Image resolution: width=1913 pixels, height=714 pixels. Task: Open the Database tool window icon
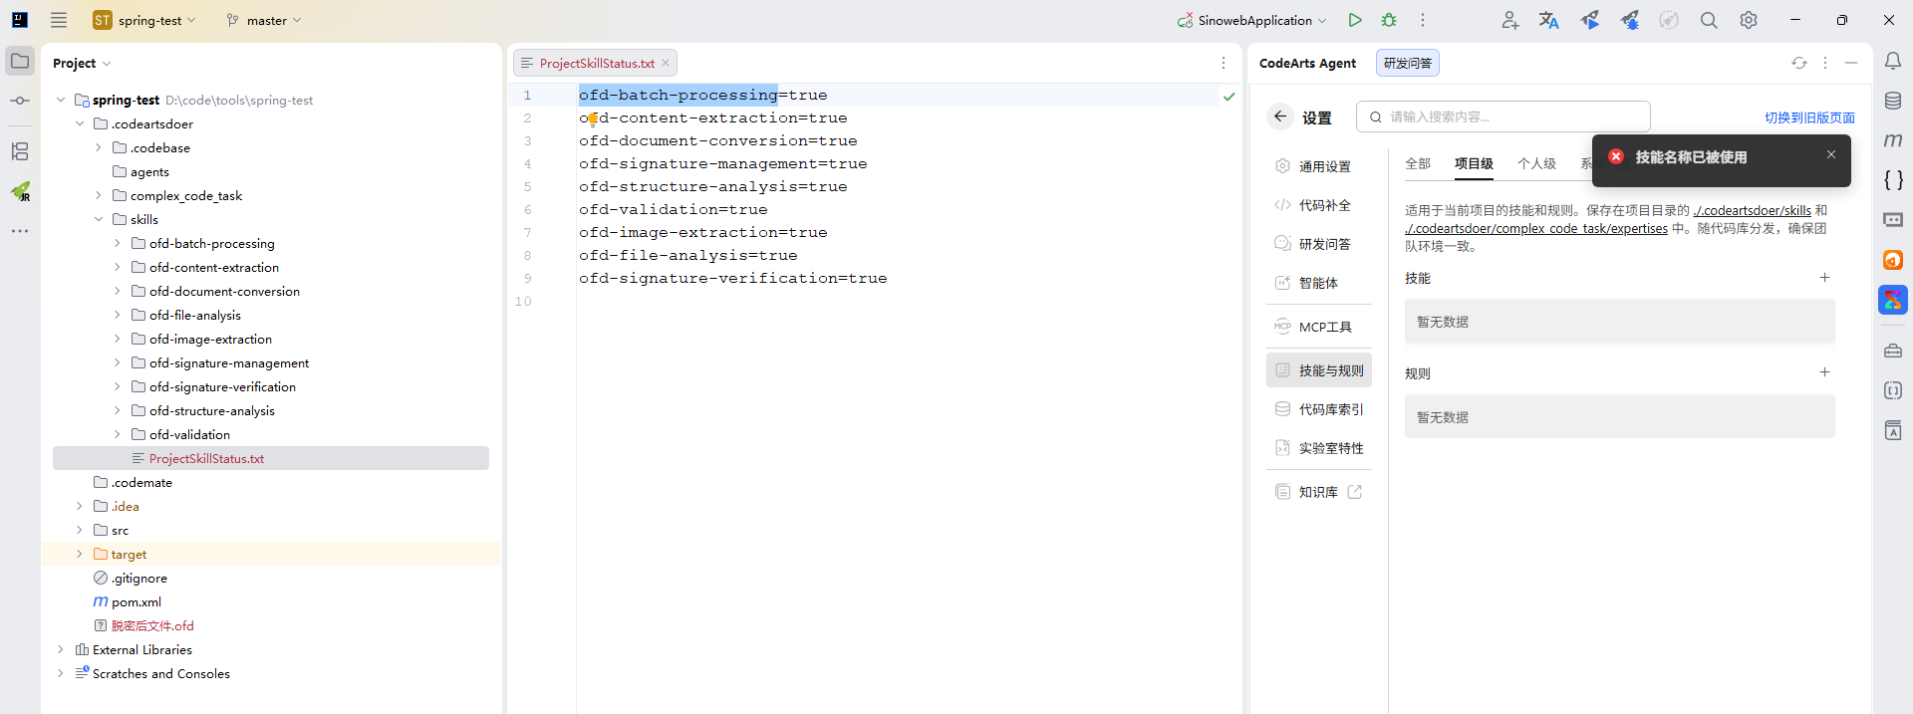click(1893, 101)
